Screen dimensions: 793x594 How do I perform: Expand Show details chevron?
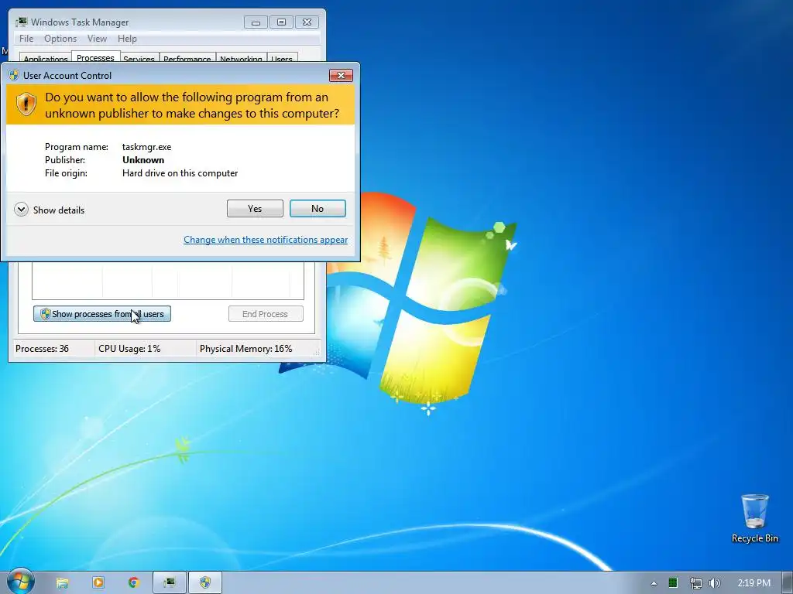coord(21,210)
